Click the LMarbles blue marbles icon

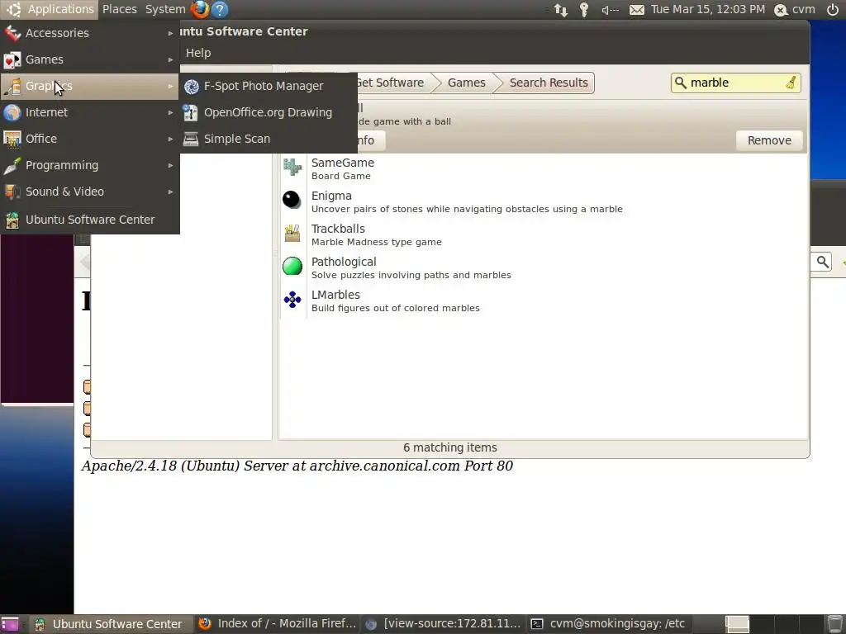pos(292,299)
